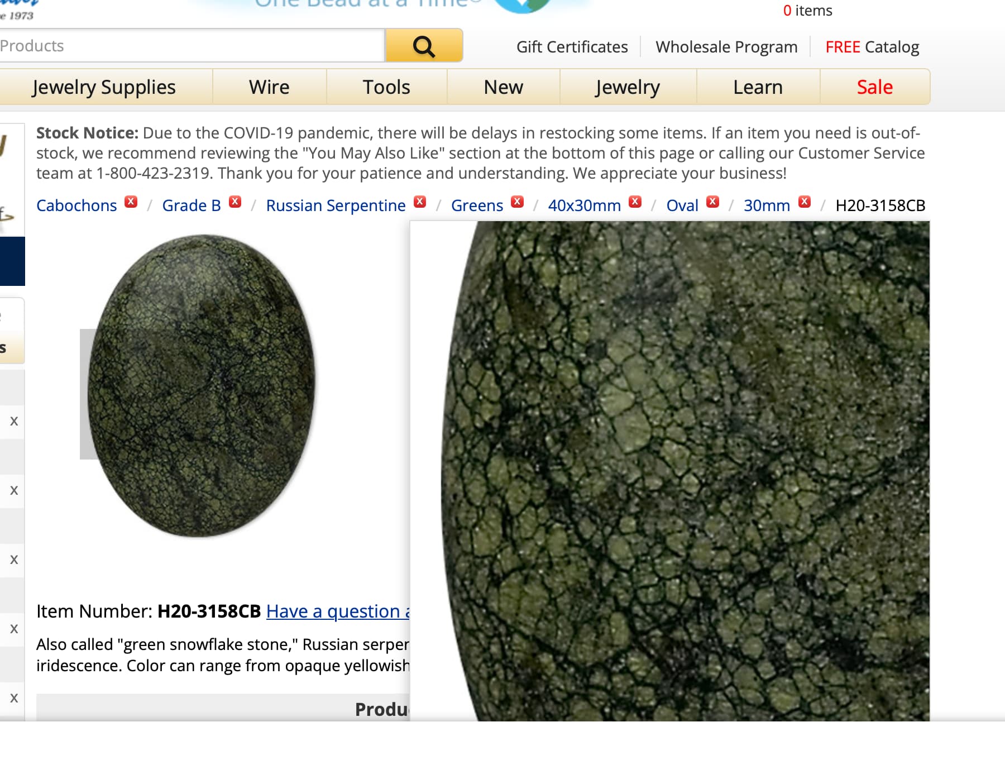Remove the Russian Serpentine filter red X
The height and width of the screenshot is (765, 1005).
(x=420, y=202)
